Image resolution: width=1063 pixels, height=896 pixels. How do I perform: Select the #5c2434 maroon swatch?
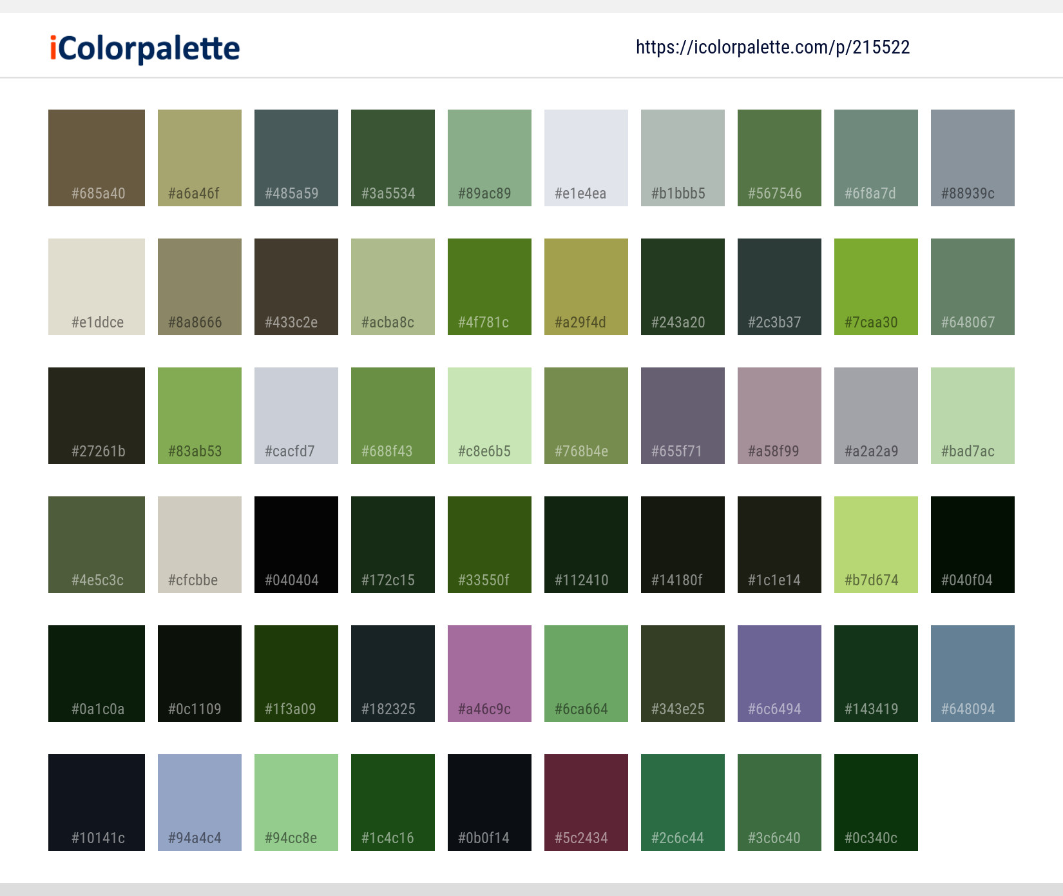point(586,803)
